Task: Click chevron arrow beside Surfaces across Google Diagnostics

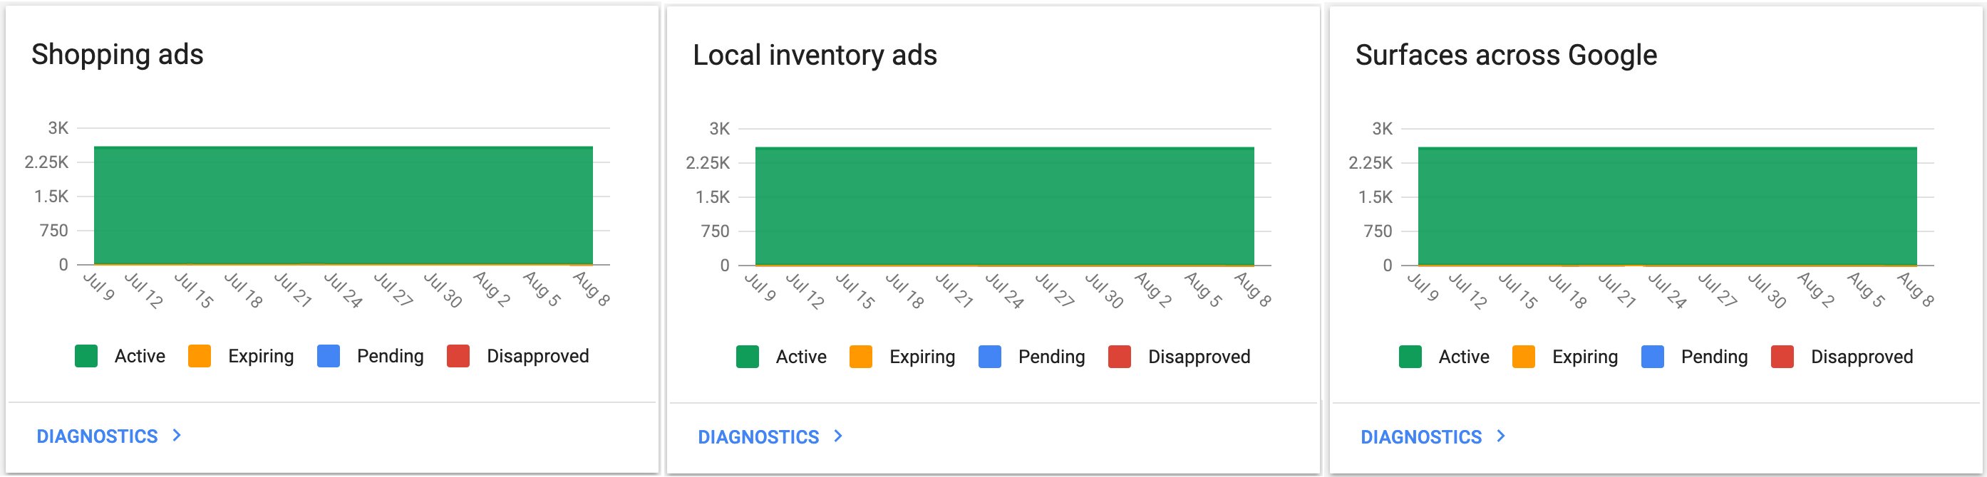Action: point(1501,436)
